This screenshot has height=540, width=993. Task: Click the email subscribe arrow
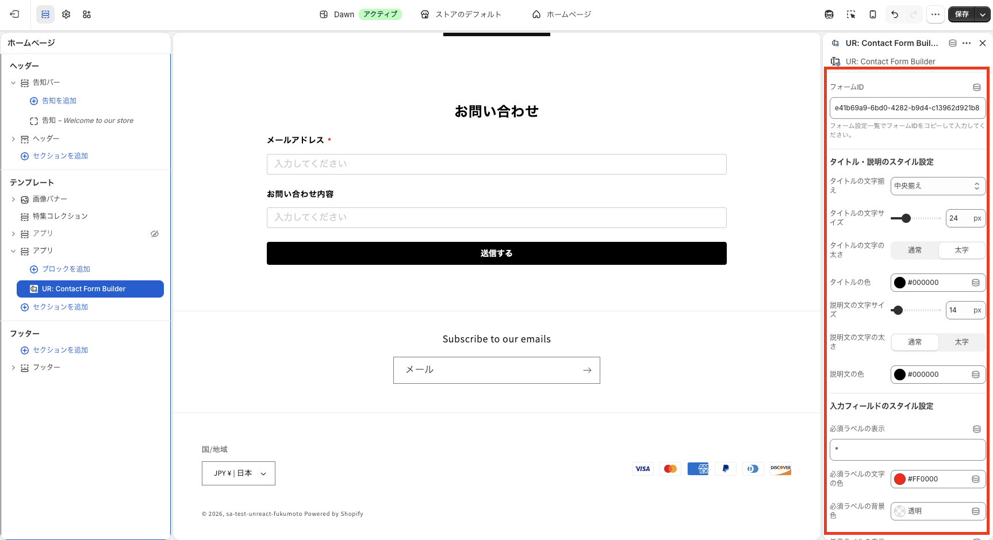587,371
